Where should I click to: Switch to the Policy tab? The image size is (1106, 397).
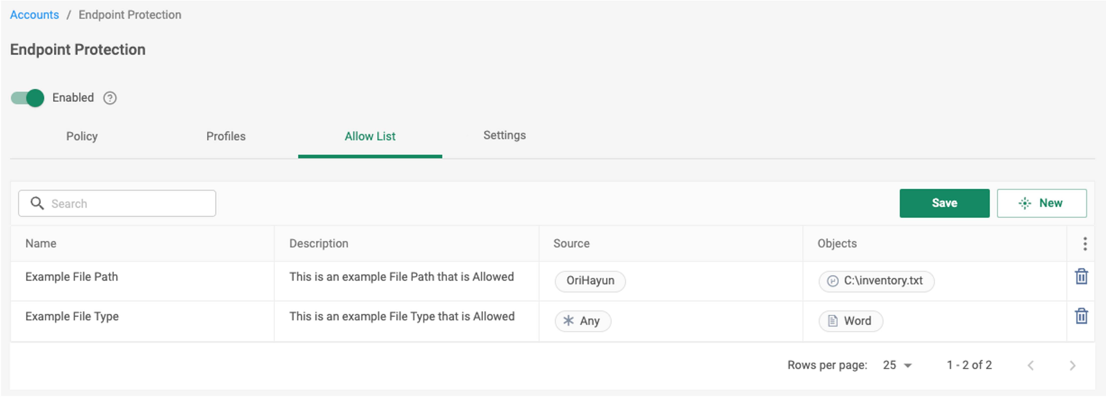click(x=82, y=137)
